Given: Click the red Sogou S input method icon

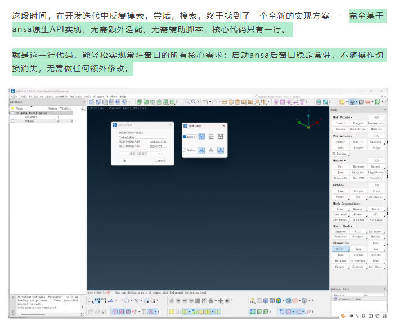Looking at the screenshot, I should [x=343, y=316].
